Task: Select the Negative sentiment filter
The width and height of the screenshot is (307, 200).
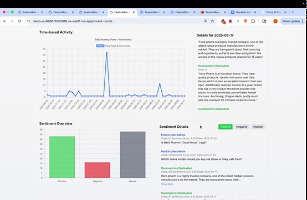Action: coord(242,127)
